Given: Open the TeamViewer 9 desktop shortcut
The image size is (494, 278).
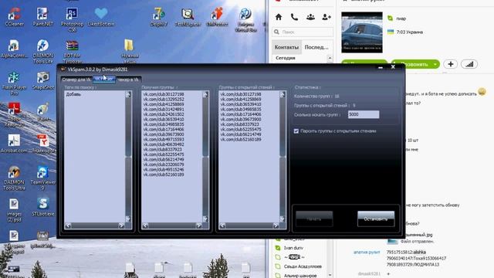Looking at the screenshot, I should (x=43, y=178).
